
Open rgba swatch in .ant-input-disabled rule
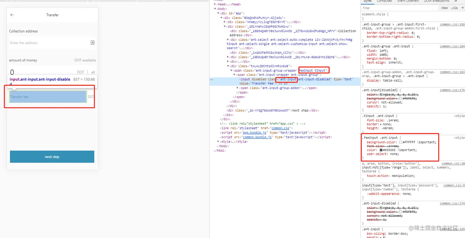click(x=381, y=208)
